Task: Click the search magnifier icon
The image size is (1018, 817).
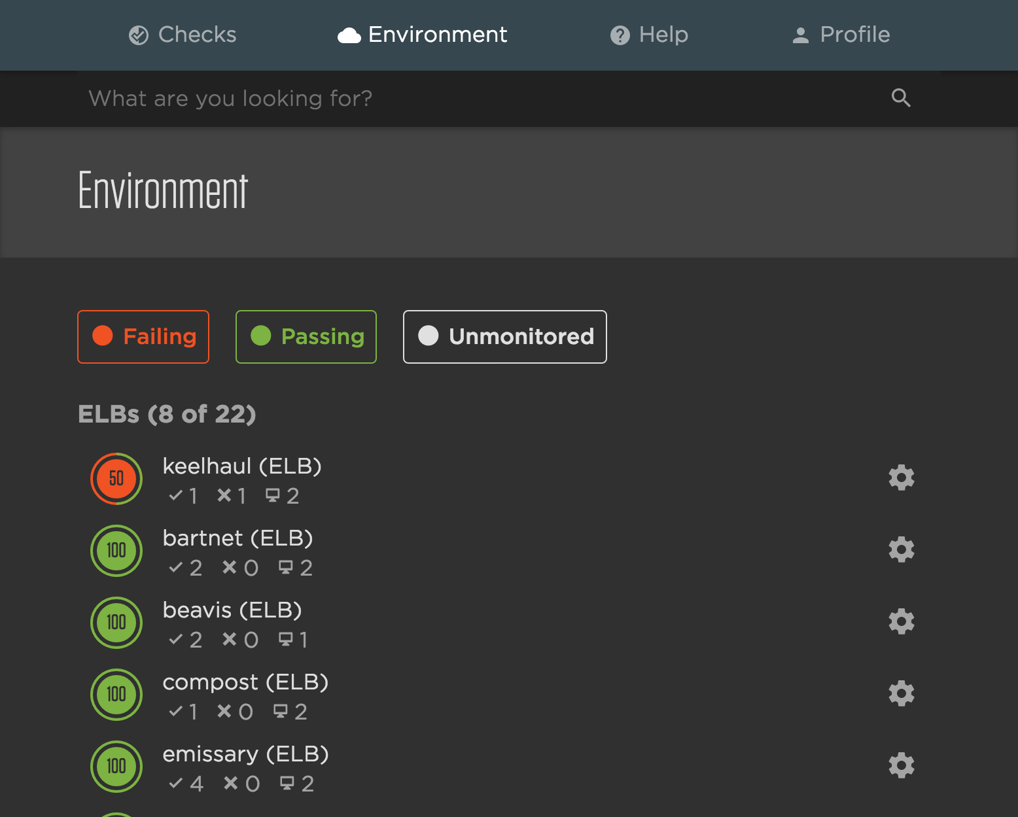Action: click(x=901, y=98)
